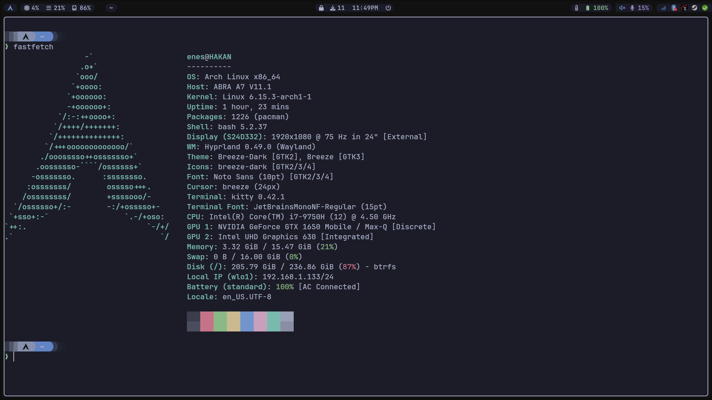Click the lock screen padlock icon
The image size is (712, 400).
click(x=321, y=8)
